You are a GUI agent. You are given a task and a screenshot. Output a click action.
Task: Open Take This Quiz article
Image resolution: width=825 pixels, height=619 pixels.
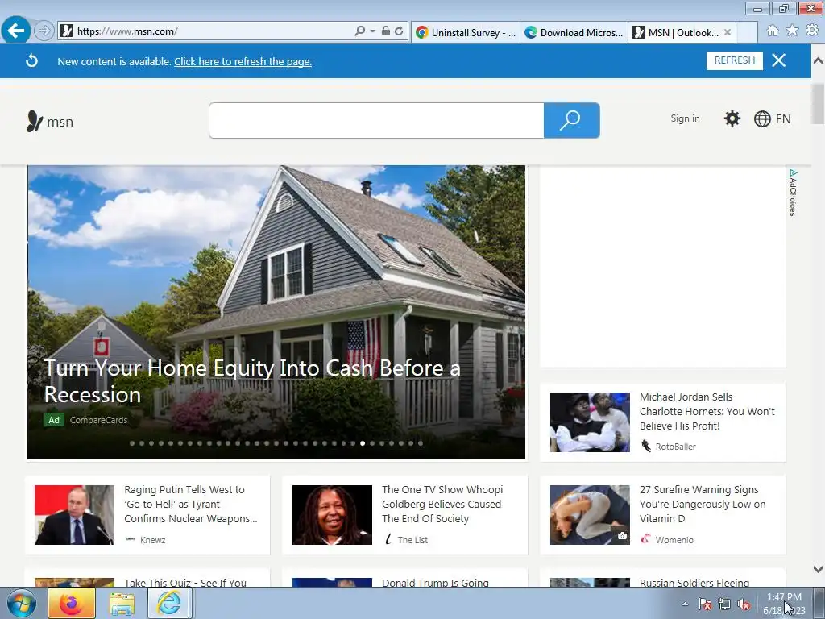click(185, 582)
